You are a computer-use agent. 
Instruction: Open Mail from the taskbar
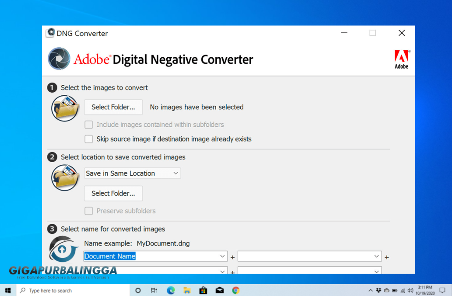pyautogui.click(x=219, y=290)
